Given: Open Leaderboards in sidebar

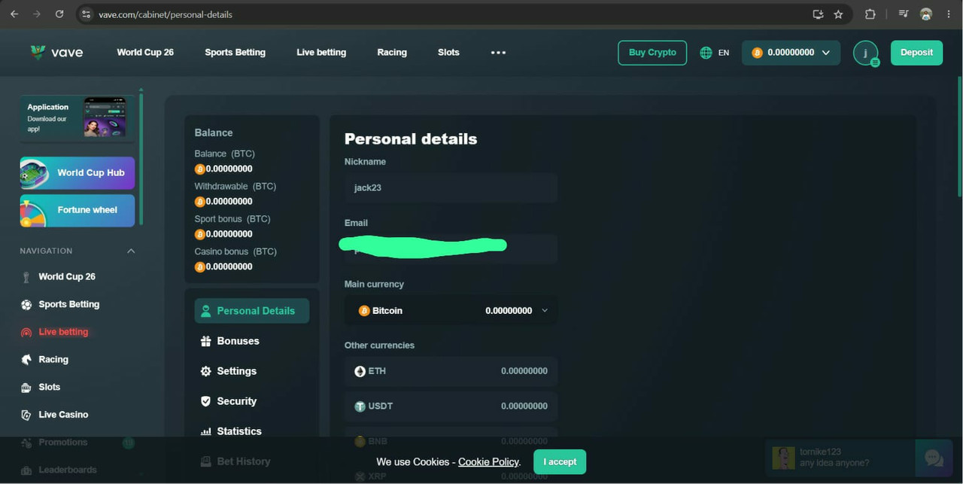Looking at the screenshot, I should pos(68,470).
